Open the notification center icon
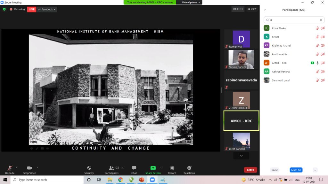This screenshot has width=328, height=184. pos(321,180)
